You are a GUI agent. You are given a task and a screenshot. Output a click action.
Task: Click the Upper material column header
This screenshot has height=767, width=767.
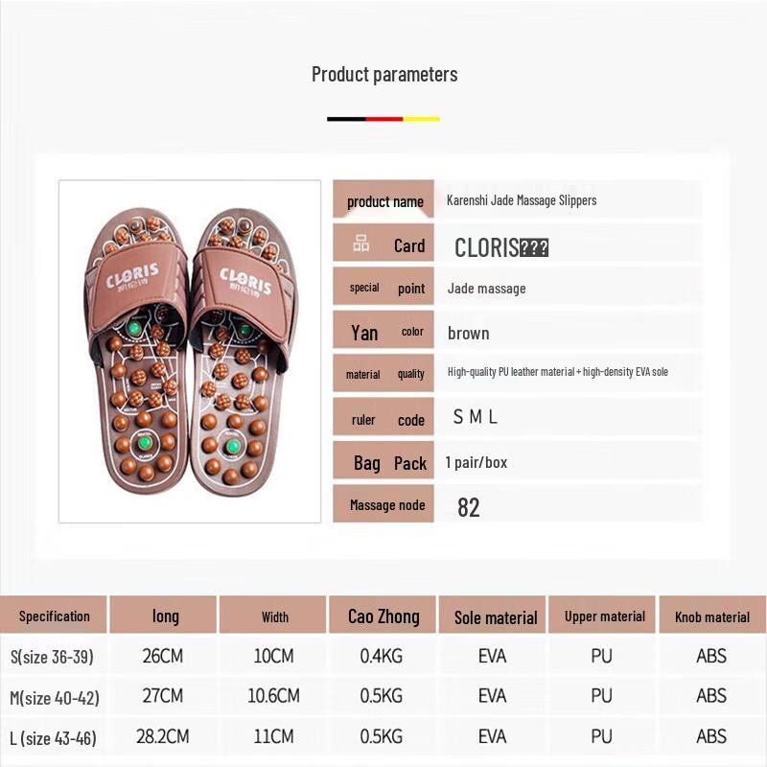pyautogui.click(x=604, y=616)
